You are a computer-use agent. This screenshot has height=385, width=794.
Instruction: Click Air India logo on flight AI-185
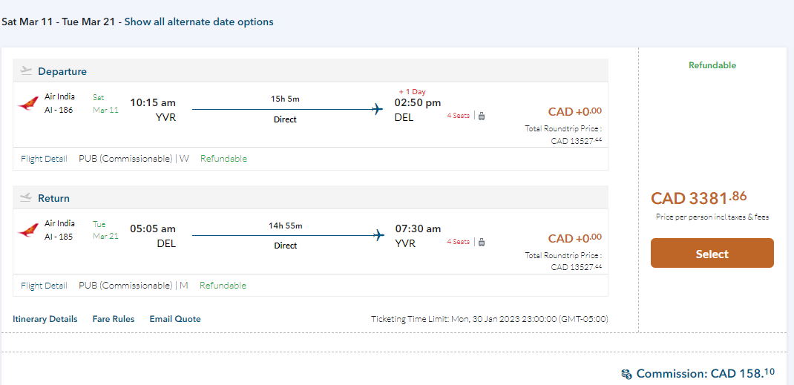(x=28, y=230)
